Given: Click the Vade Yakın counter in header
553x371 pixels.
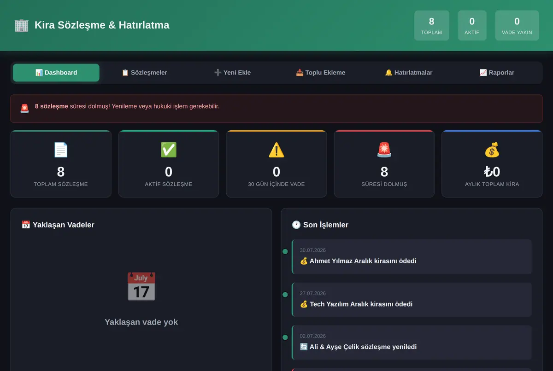Looking at the screenshot, I should tap(517, 25).
